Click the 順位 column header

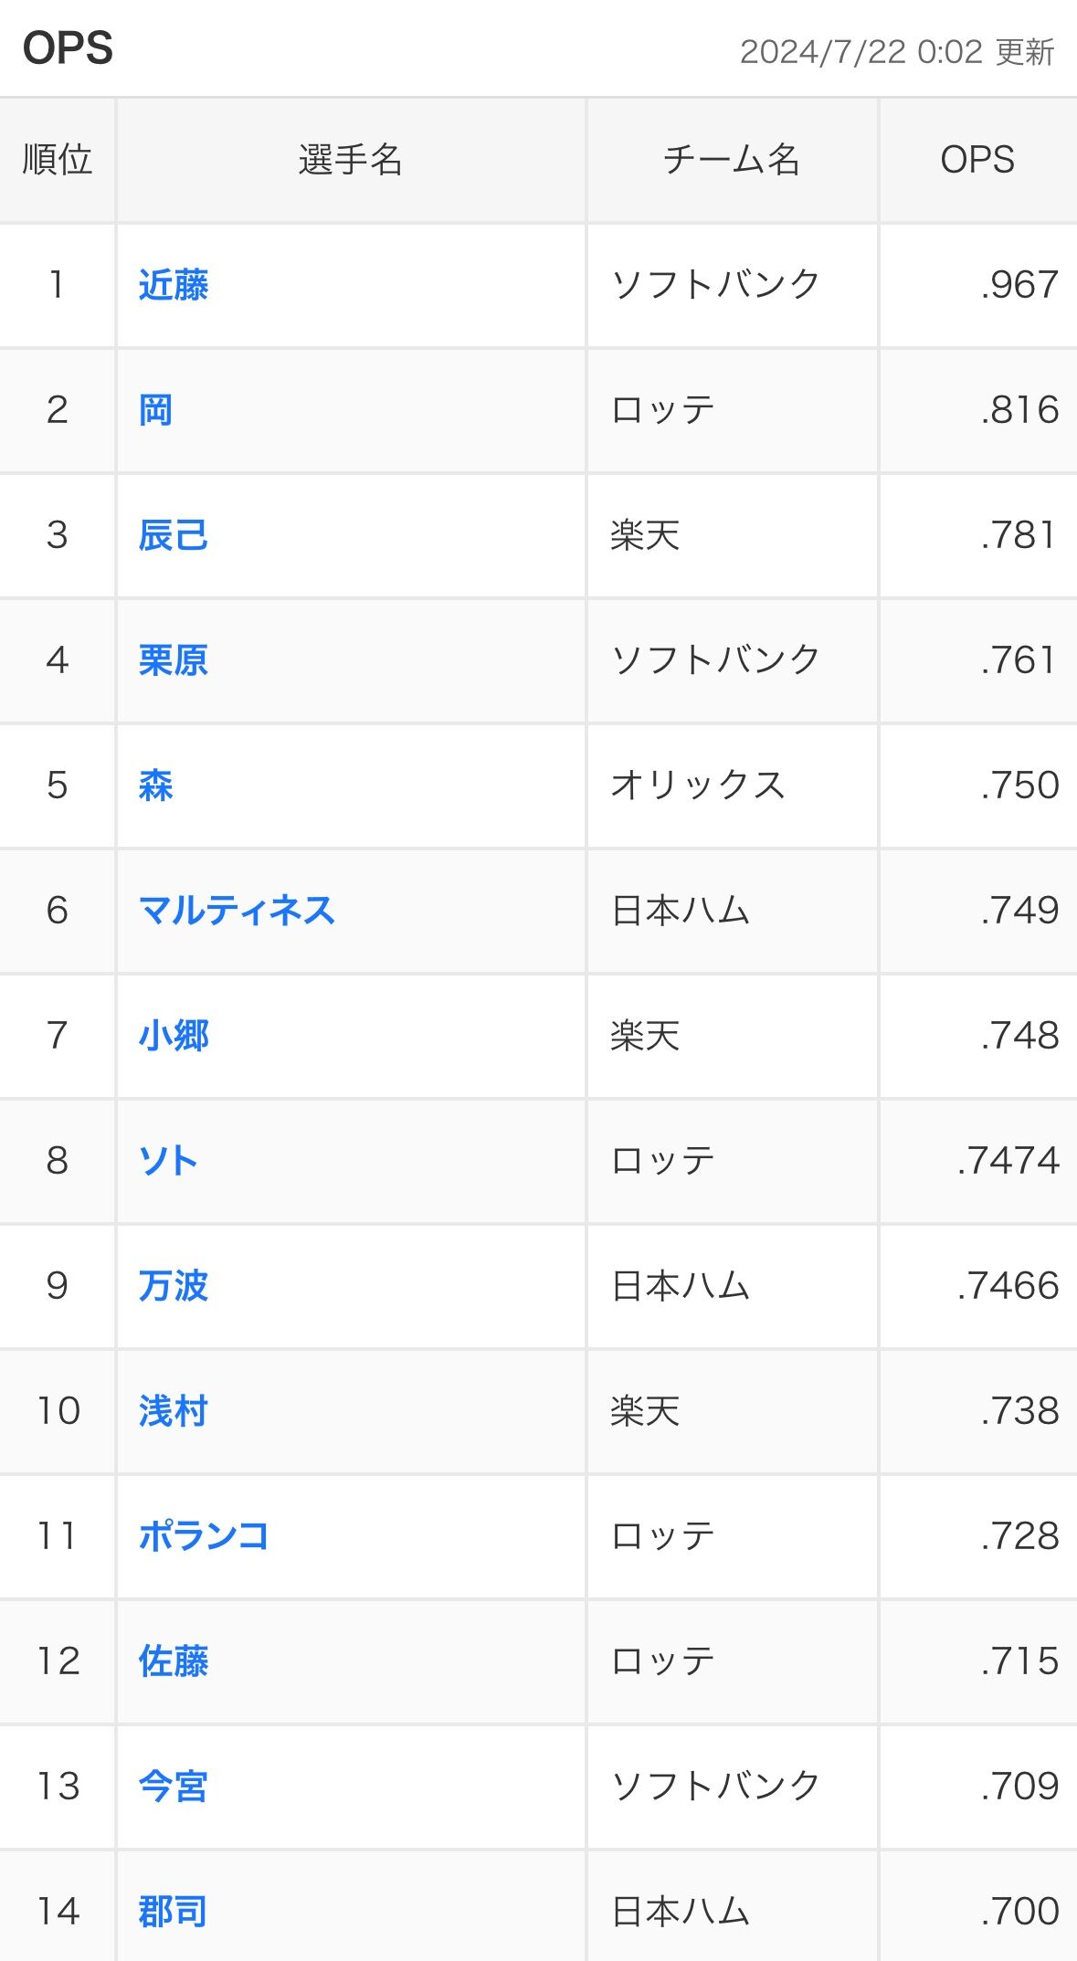pyautogui.click(x=58, y=160)
